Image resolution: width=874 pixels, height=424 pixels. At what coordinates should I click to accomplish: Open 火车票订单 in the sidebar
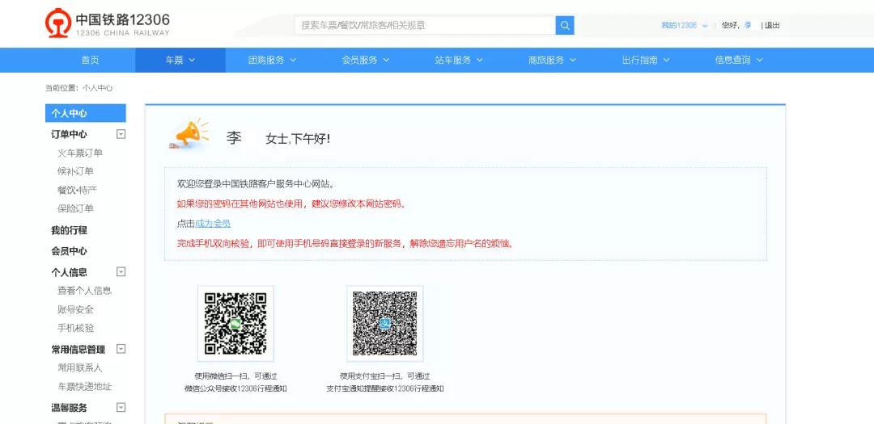80,153
